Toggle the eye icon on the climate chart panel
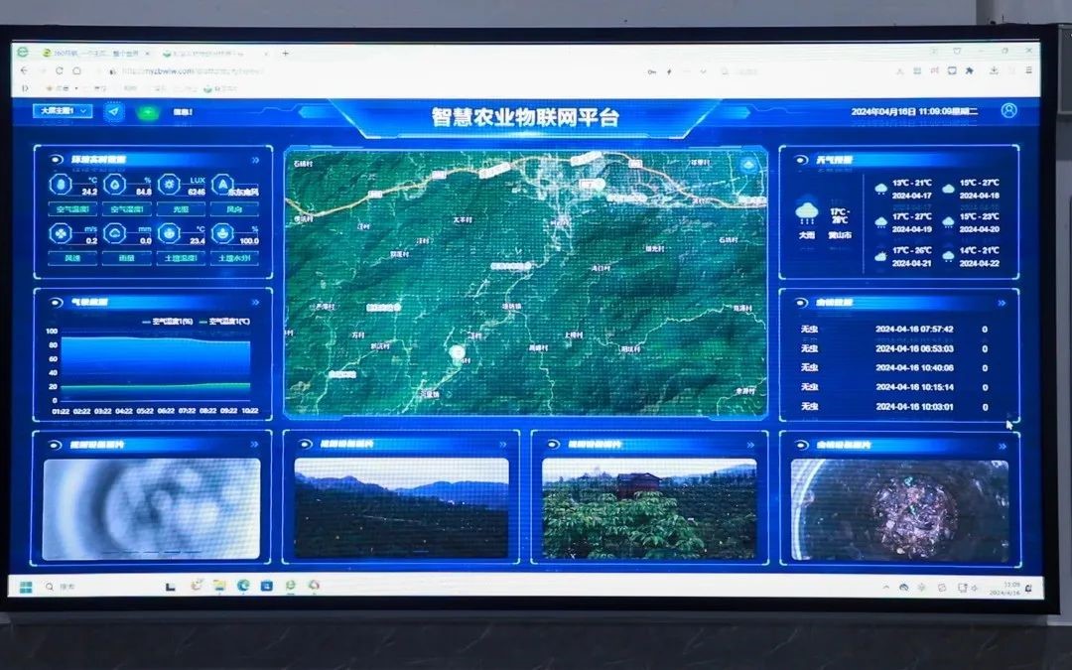 [56, 302]
